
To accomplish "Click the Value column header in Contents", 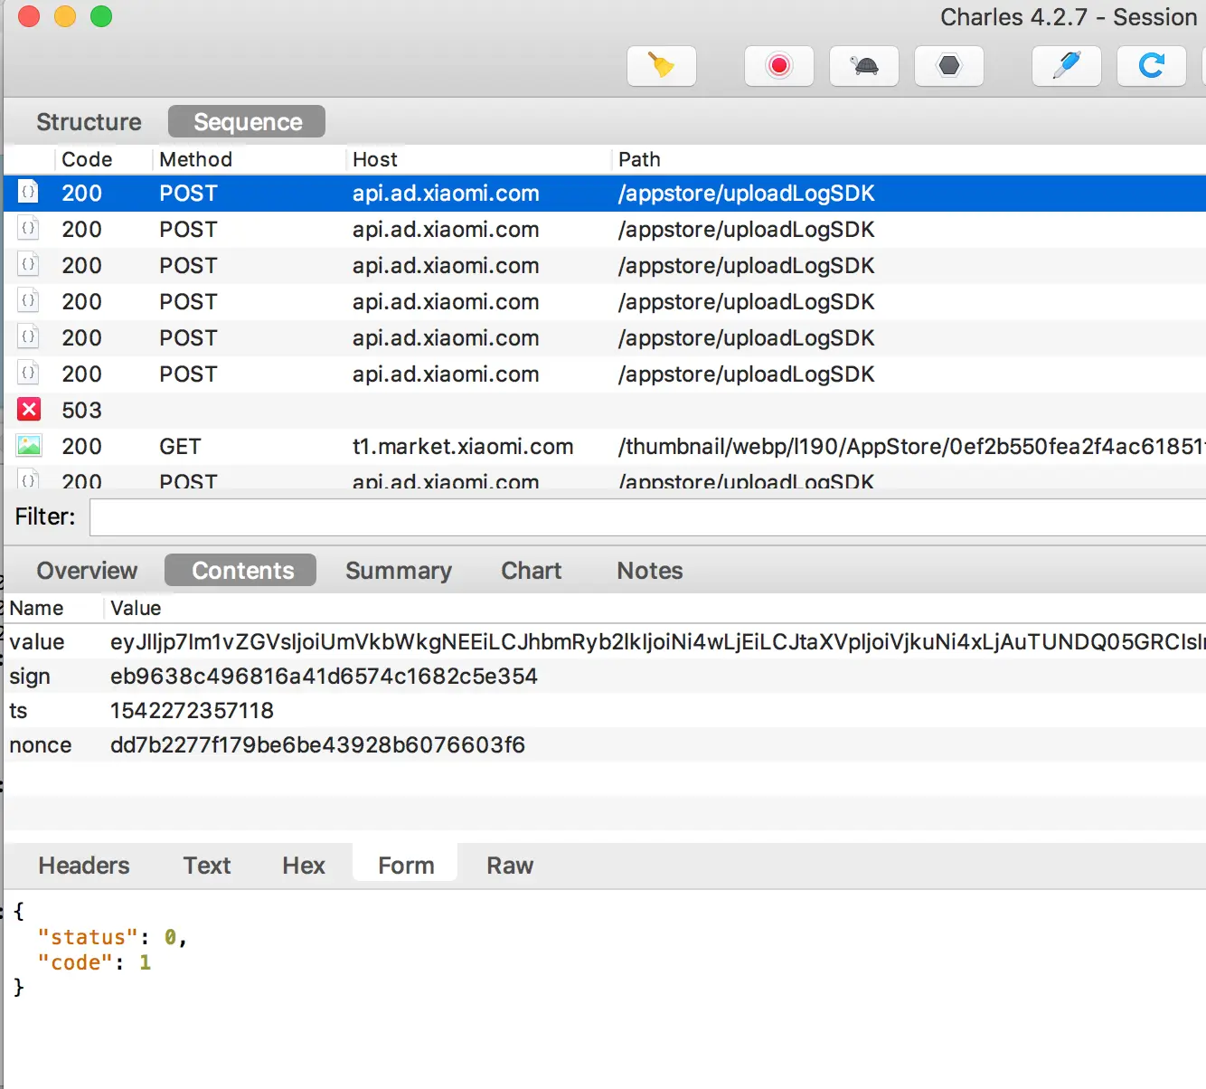I will point(136,608).
